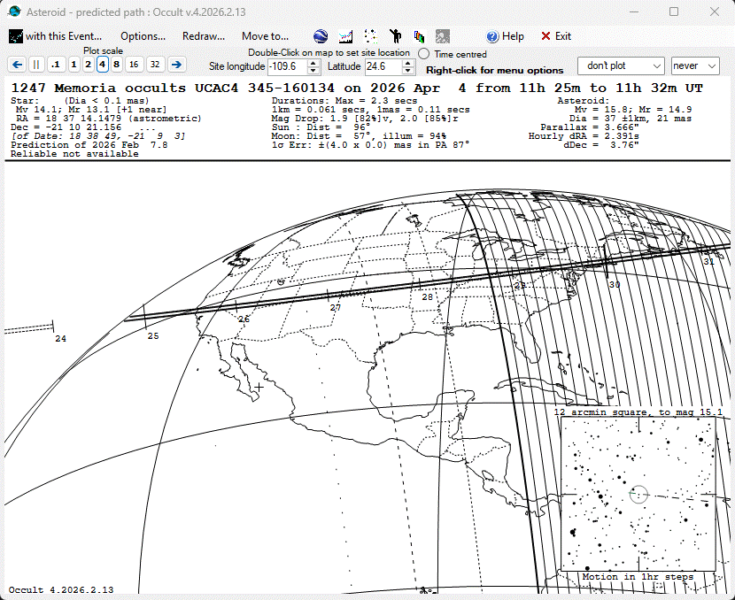Click the Redraw... menu item
Image resolution: width=735 pixels, height=600 pixels.
[x=204, y=36]
